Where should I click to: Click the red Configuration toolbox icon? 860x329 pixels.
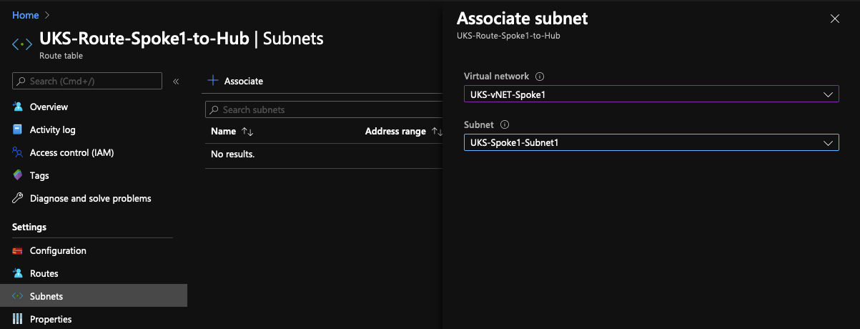click(x=18, y=251)
